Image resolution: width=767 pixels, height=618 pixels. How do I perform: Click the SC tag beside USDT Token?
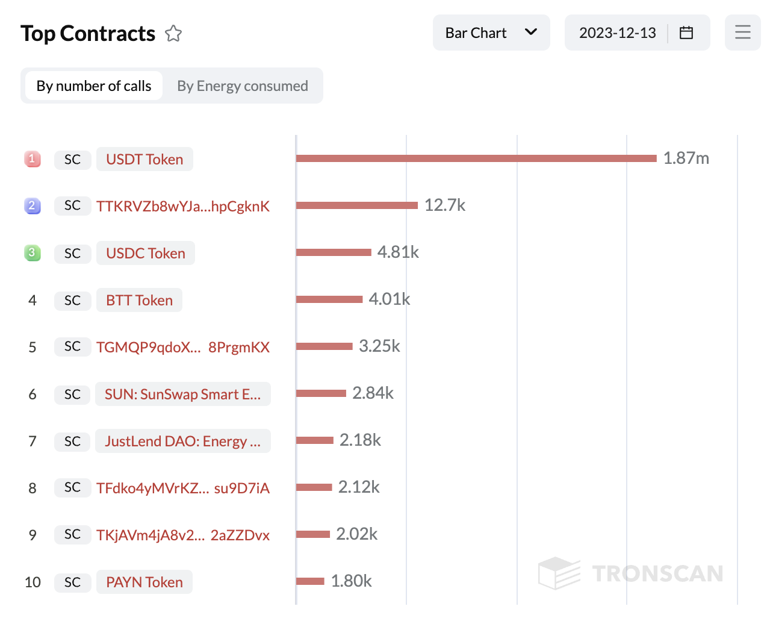(72, 160)
